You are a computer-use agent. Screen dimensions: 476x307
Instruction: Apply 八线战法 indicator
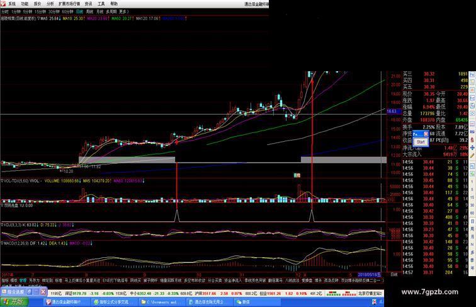click(292, 281)
